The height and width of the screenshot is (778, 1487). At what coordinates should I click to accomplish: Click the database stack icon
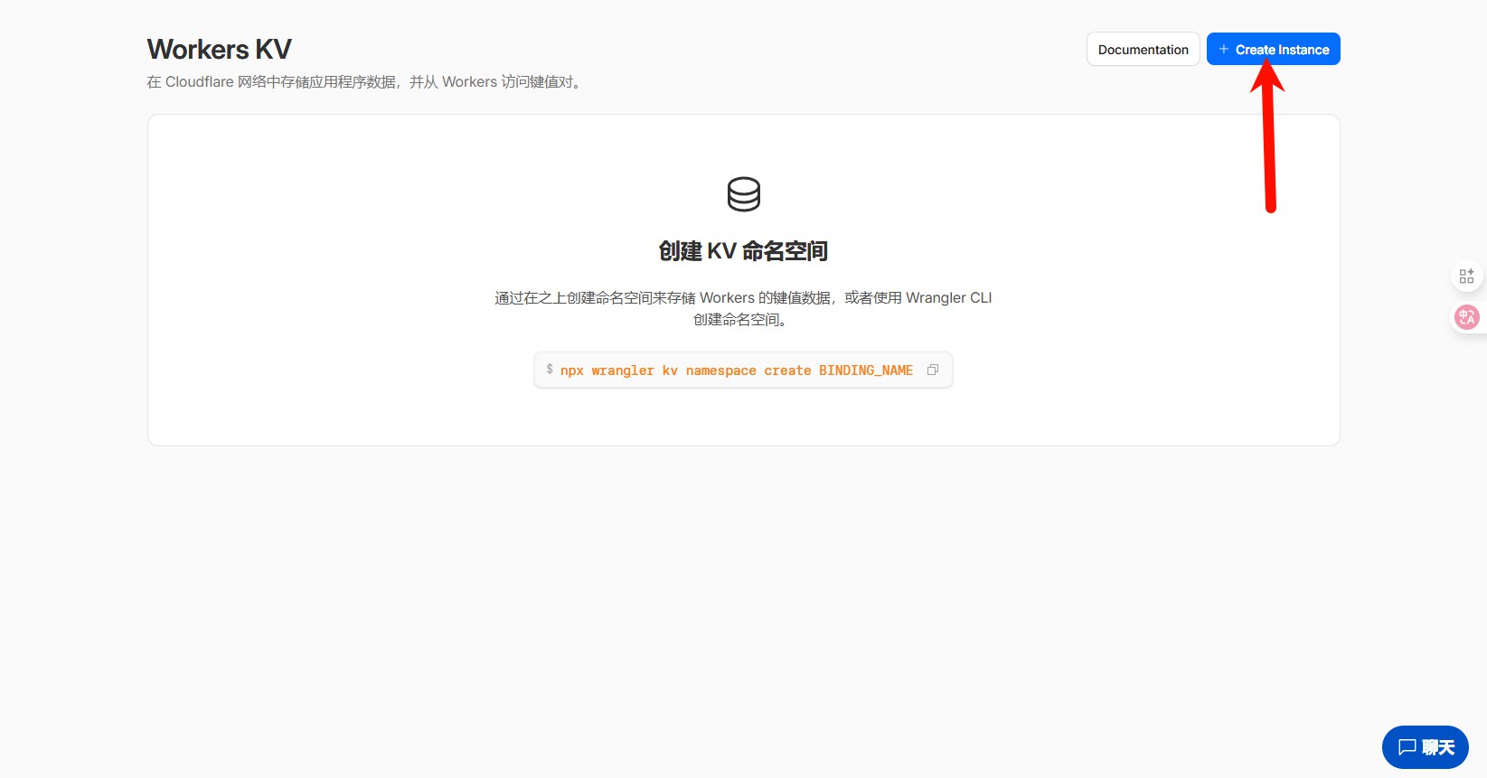(x=743, y=194)
